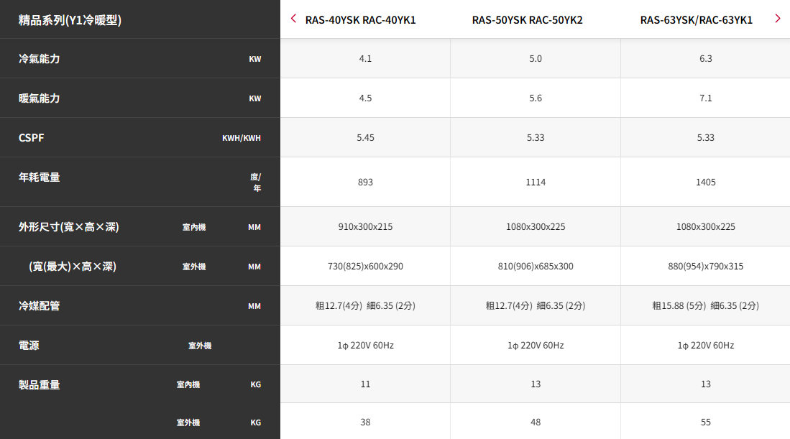Click the KW unit in the 冷氣能力 row
The height and width of the screenshot is (439, 790).
[x=255, y=59]
